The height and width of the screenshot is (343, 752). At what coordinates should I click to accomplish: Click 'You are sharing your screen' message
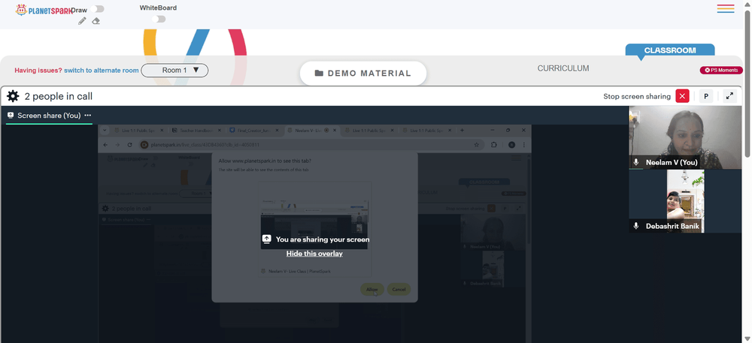point(323,239)
